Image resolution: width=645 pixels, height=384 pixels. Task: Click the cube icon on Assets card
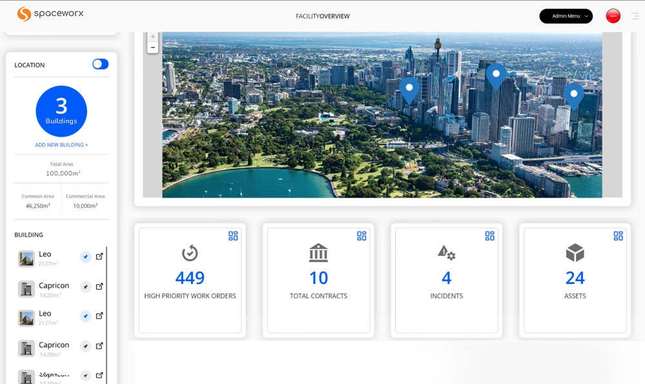(x=574, y=253)
